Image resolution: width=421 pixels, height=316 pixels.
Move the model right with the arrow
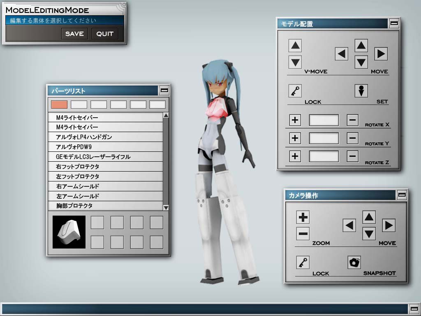[x=381, y=53]
